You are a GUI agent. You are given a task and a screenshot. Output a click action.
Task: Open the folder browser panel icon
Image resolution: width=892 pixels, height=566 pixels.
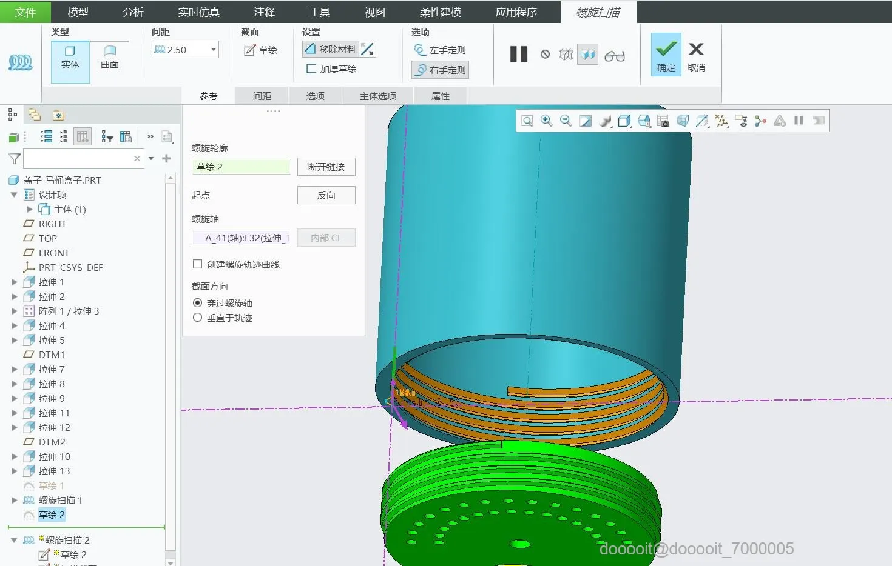pos(35,115)
